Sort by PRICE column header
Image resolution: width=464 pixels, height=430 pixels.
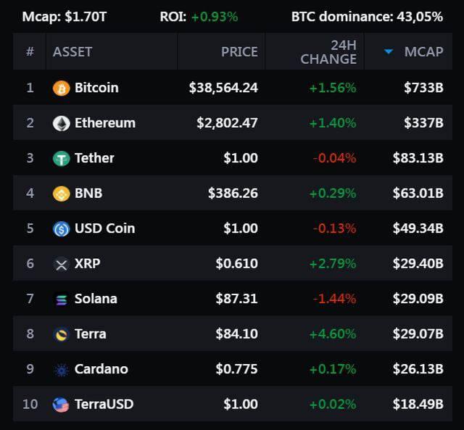[x=239, y=51]
